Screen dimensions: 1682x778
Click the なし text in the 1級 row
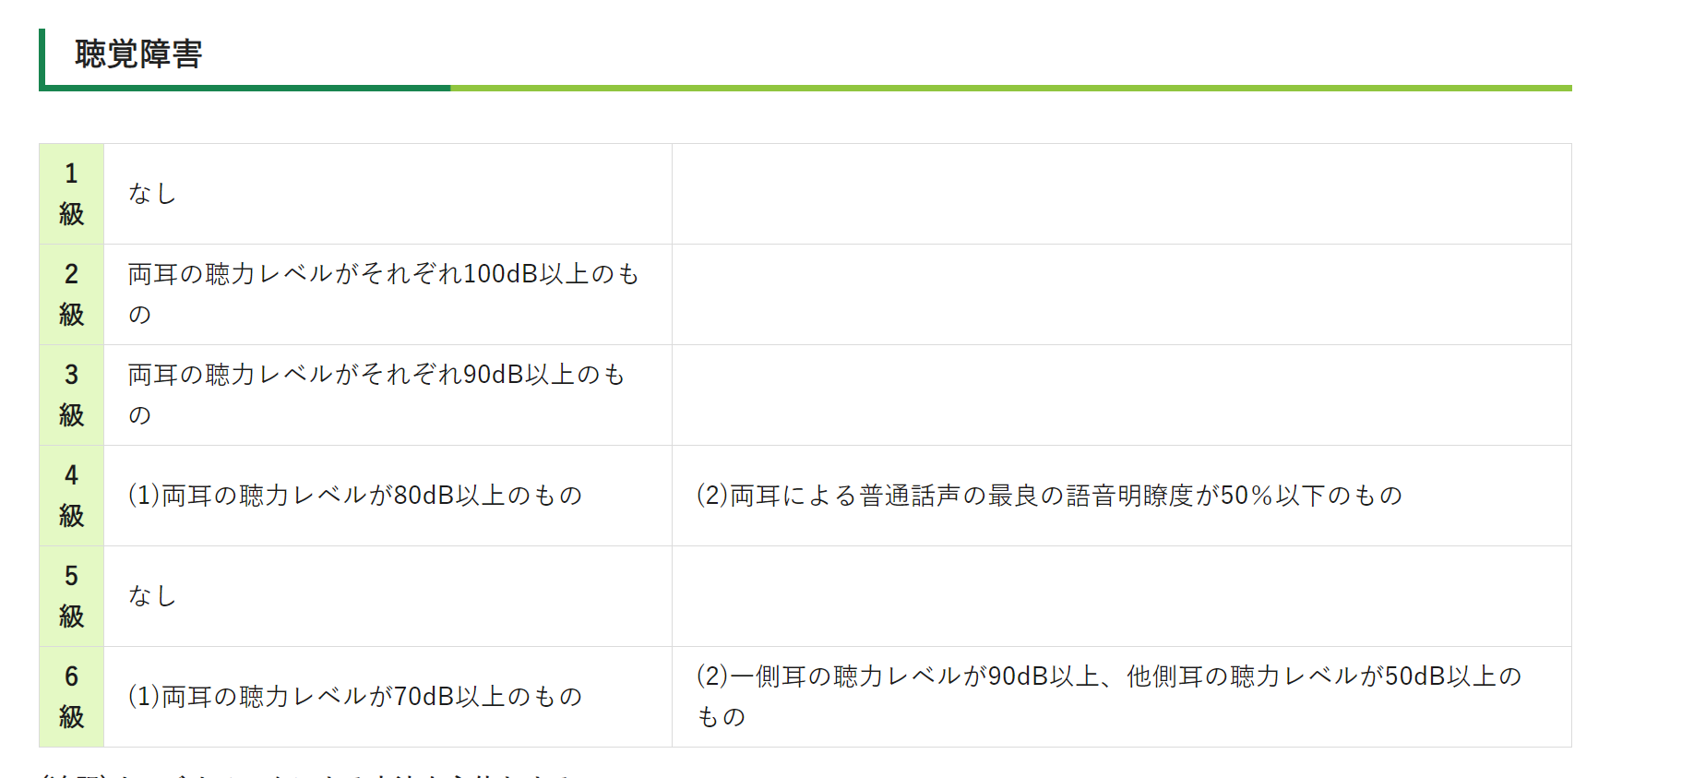[152, 194]
